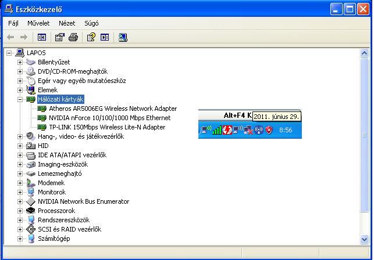Click the Processzorok chip icon
This screenshot has width=374, height=260.
30,211
